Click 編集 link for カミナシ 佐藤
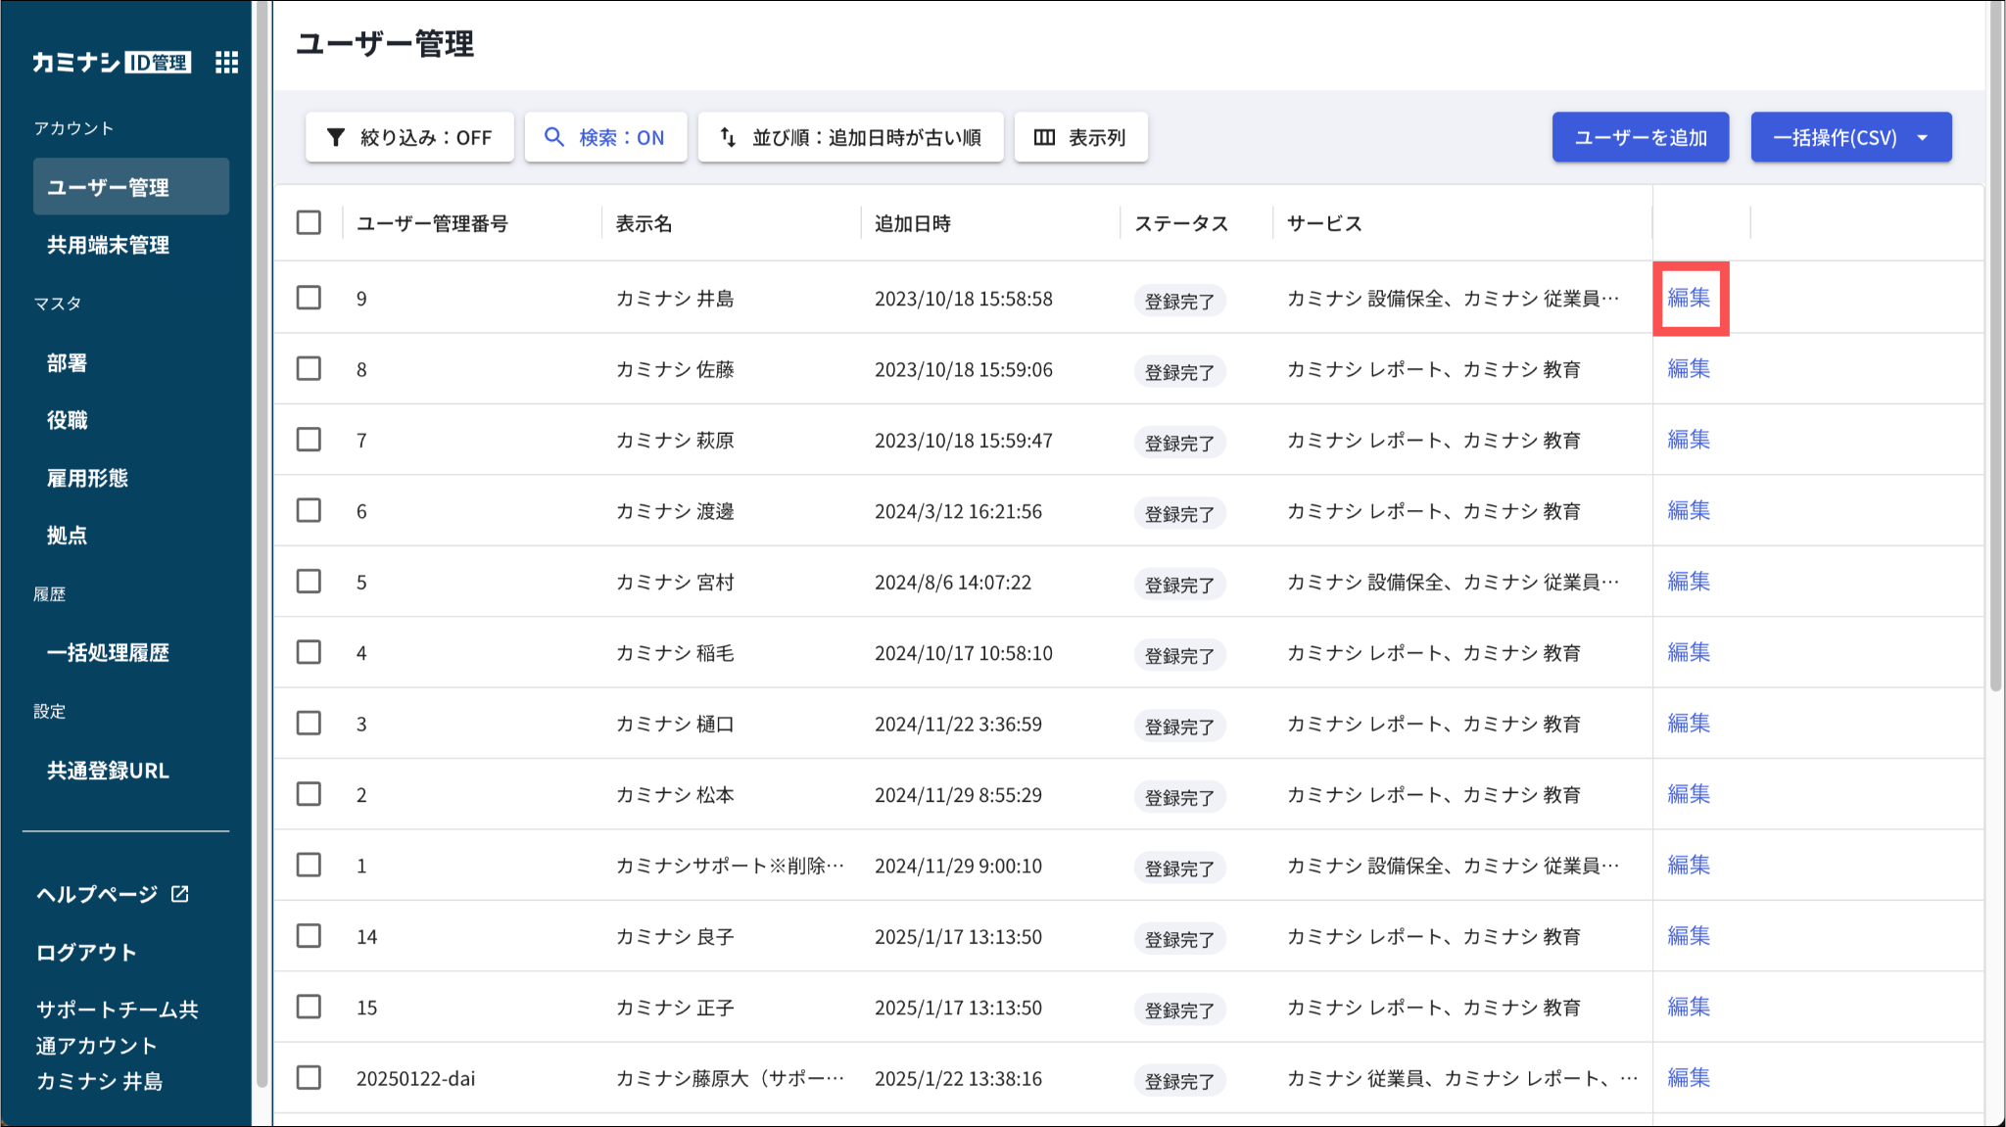 coord(1689,369)
